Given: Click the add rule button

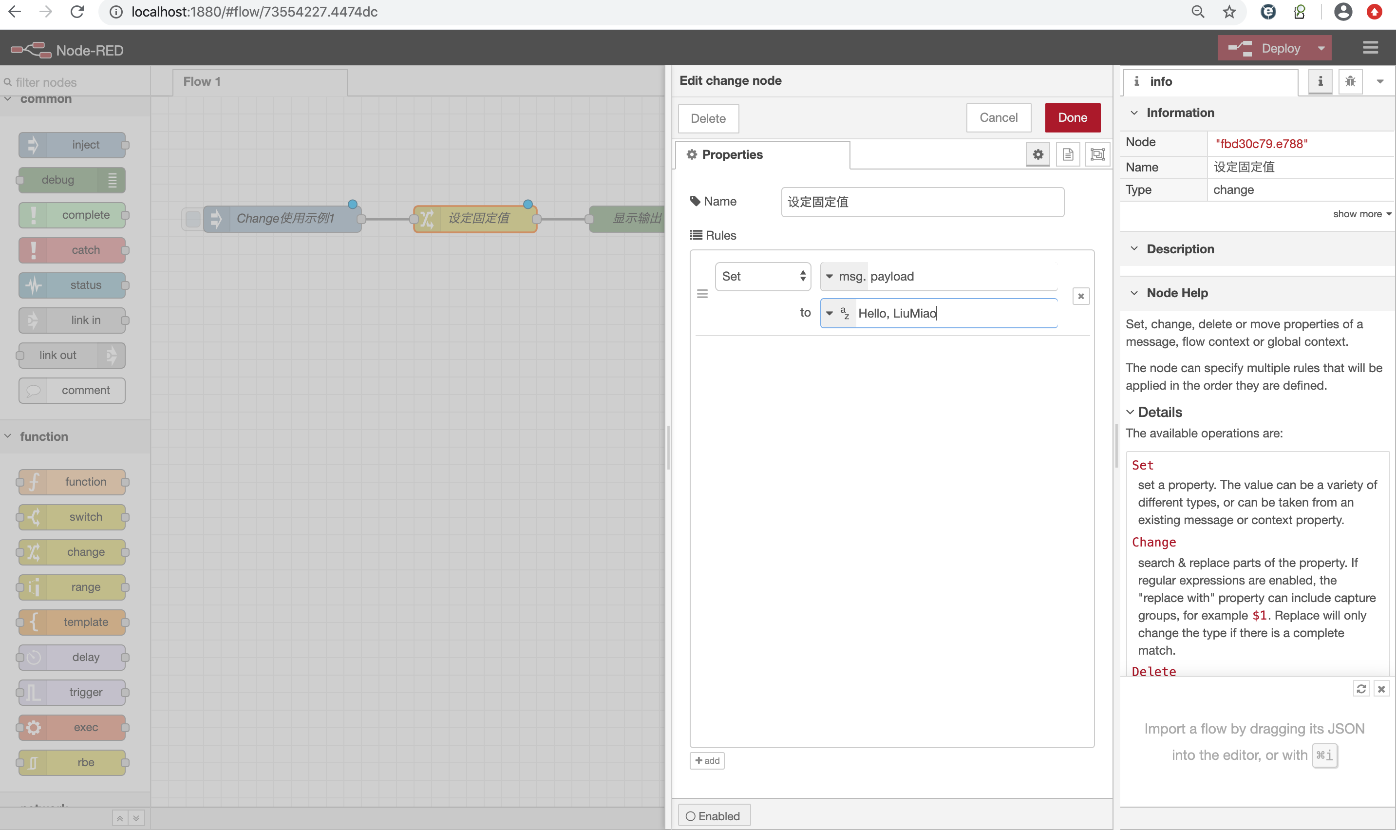Looking at the screenshot, I should [x=707, y=760].
